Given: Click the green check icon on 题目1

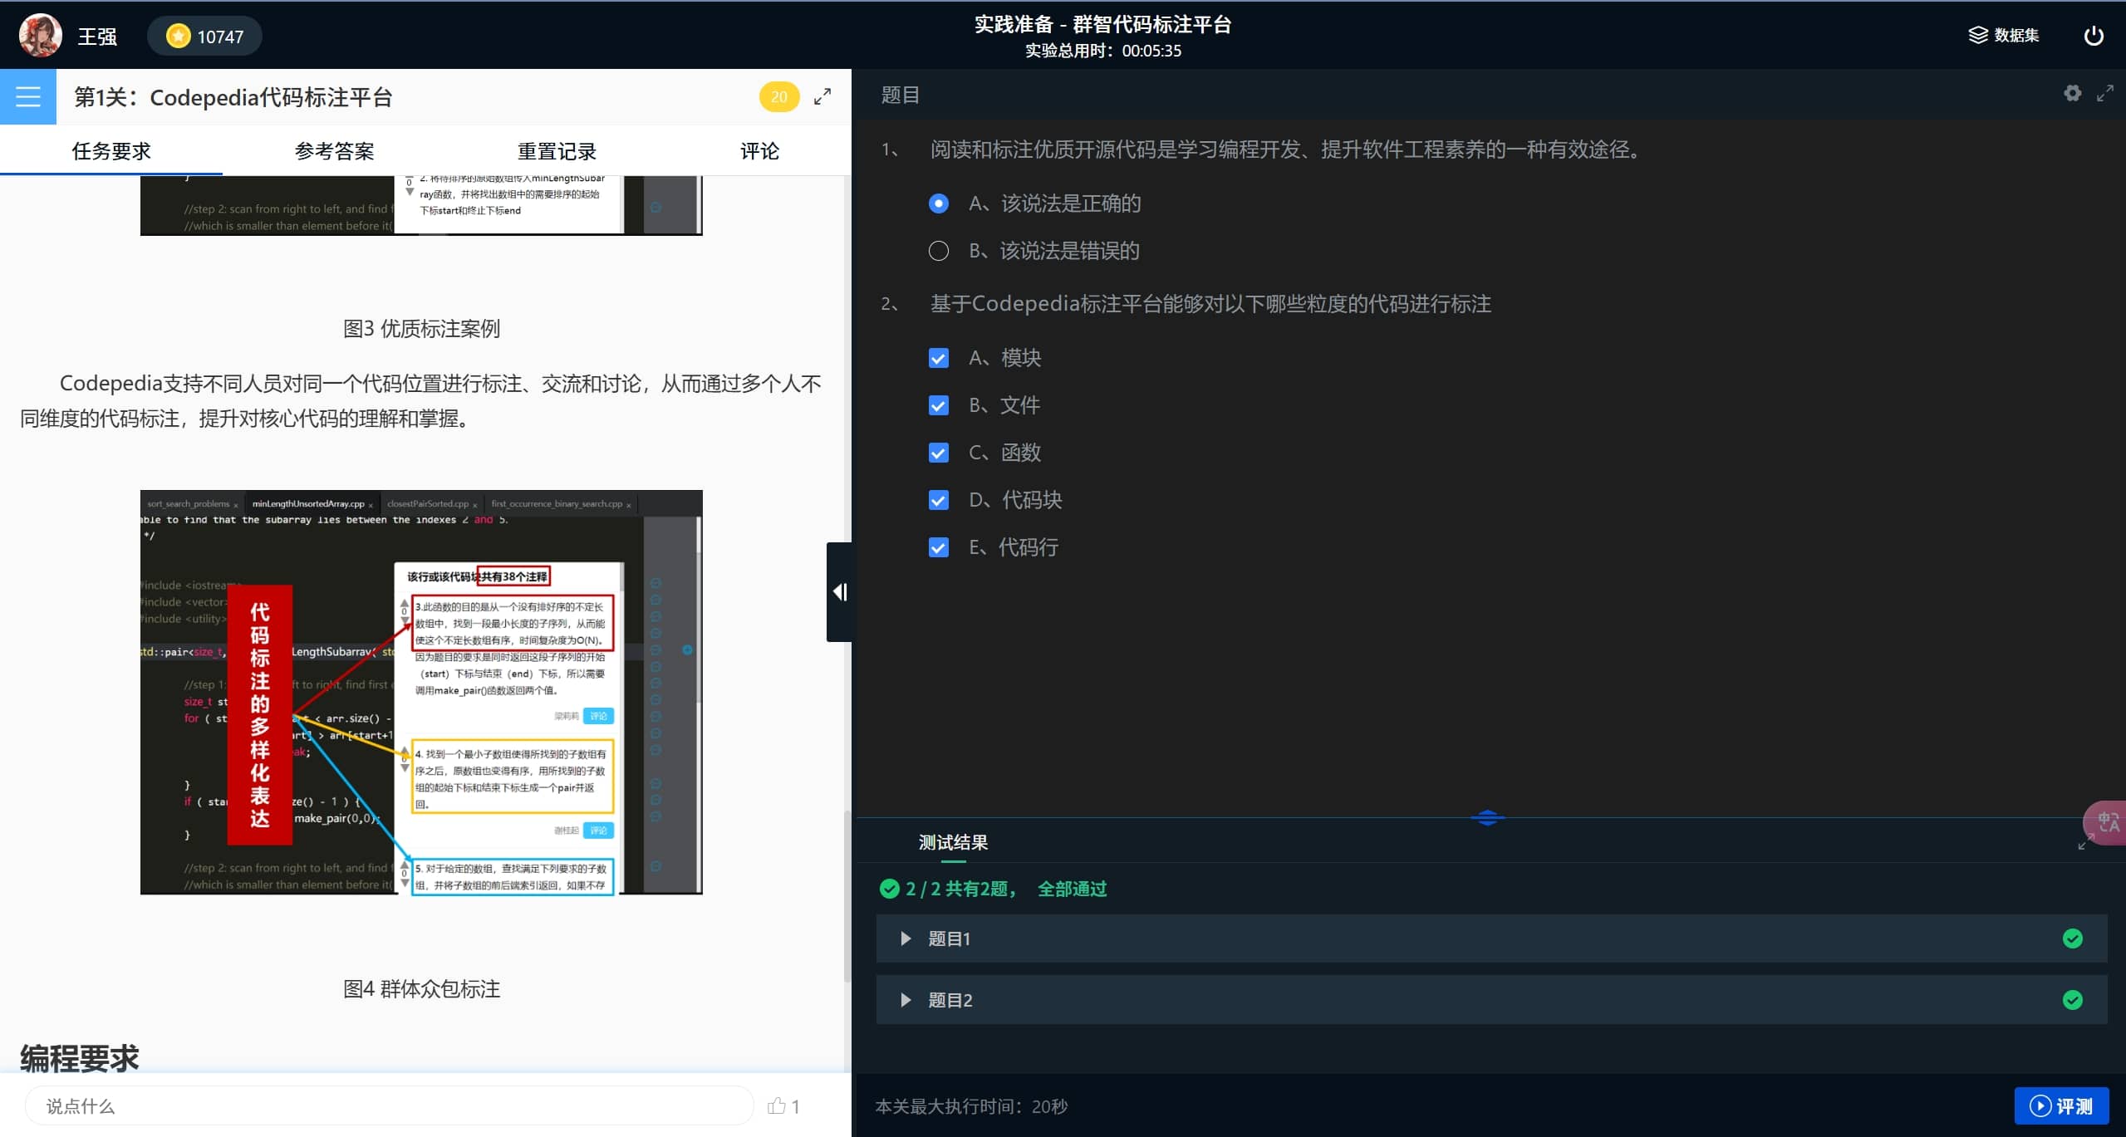Looking at the screenshot, I should coord(2072,939).
